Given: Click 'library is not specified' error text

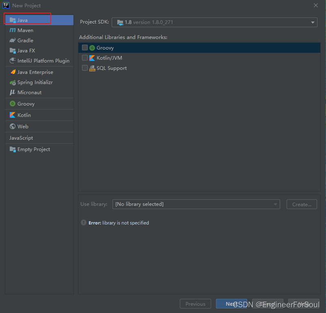Looking at the screenshot, I should (125, 223).
